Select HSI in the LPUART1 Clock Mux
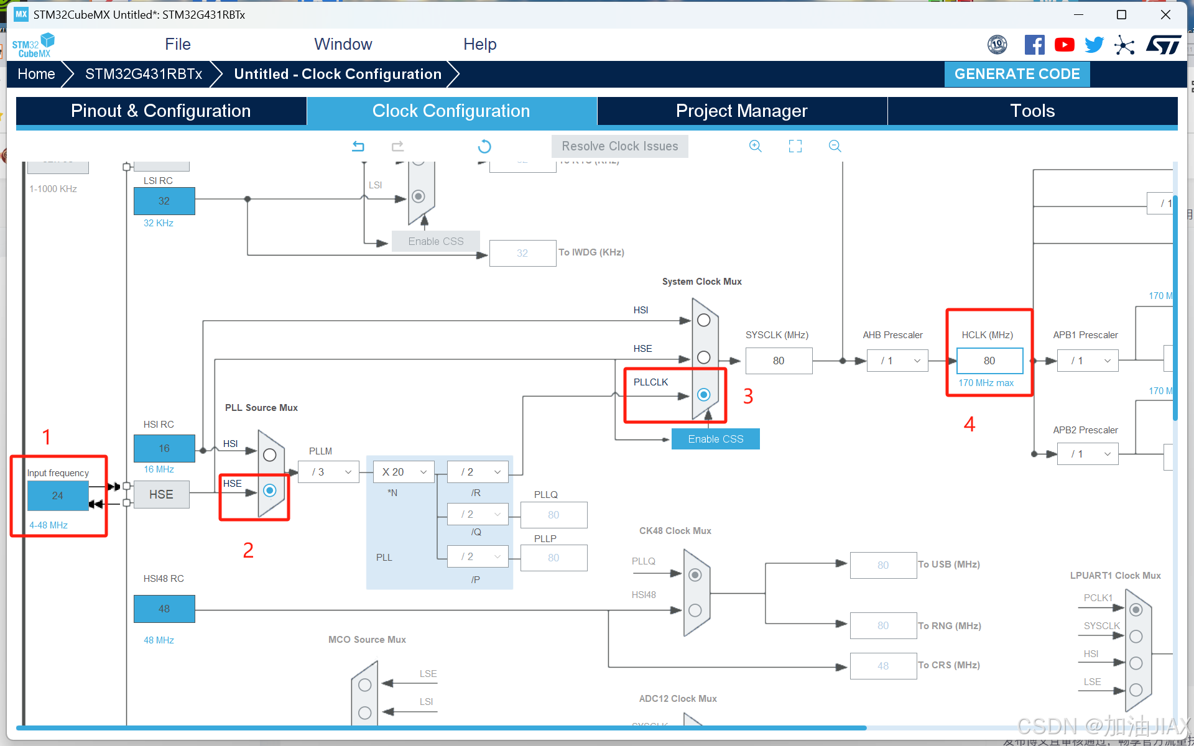The image size is (1194, 746). click(1136, 663)
